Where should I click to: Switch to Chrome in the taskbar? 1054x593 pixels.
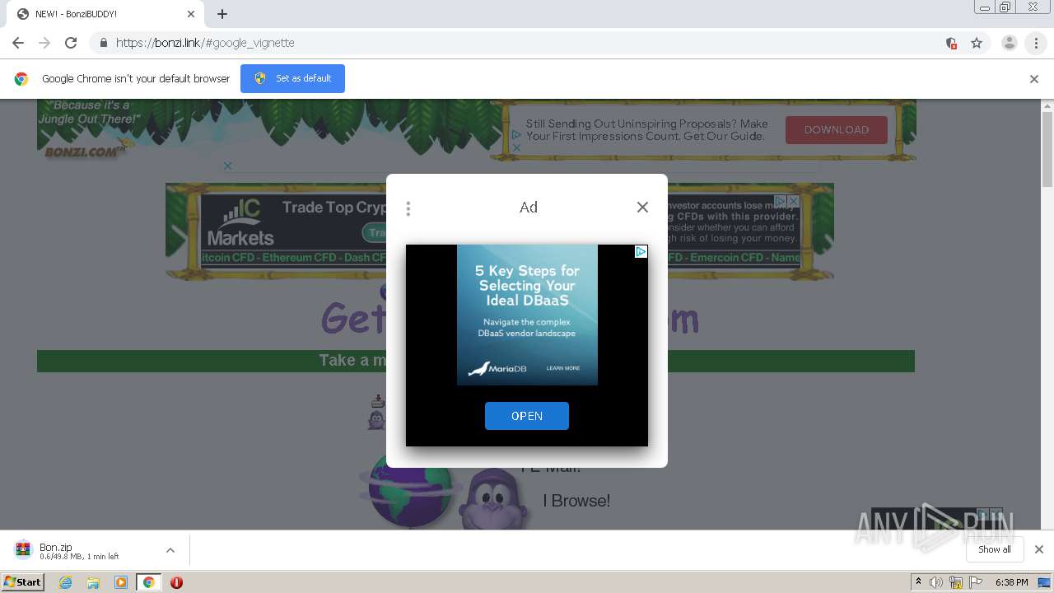tap(148, 582)
